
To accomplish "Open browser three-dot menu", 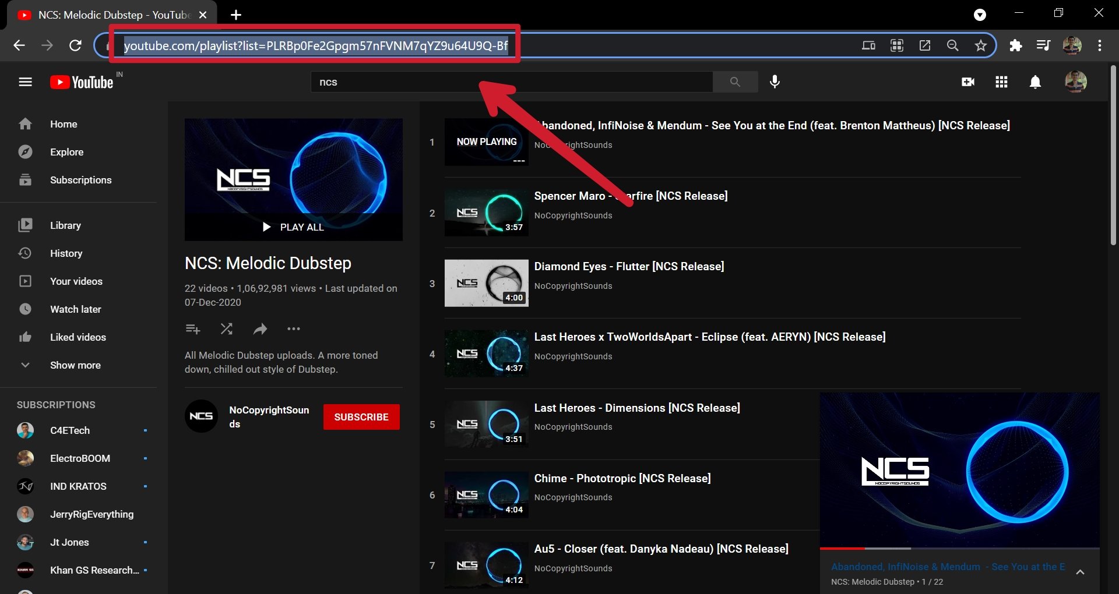I will click(x=1100, y=45).
